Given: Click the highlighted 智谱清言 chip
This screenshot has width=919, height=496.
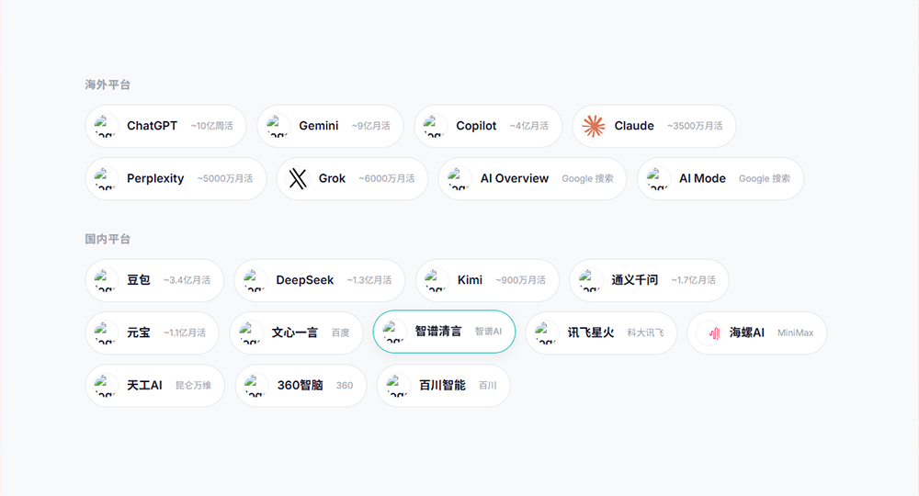Looking at the screenshot, I should [444, 332].
